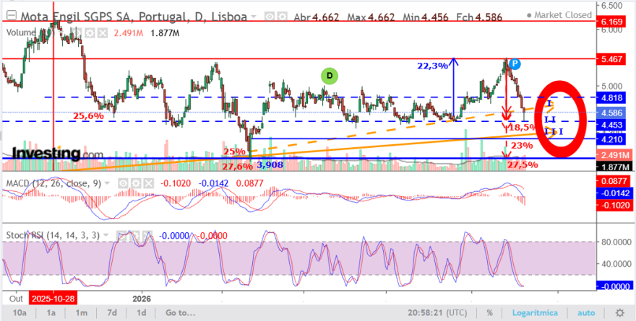
Task: Click the Stoch RSI indicator title label
Action: pyautogui.click(x=53, y=235)
